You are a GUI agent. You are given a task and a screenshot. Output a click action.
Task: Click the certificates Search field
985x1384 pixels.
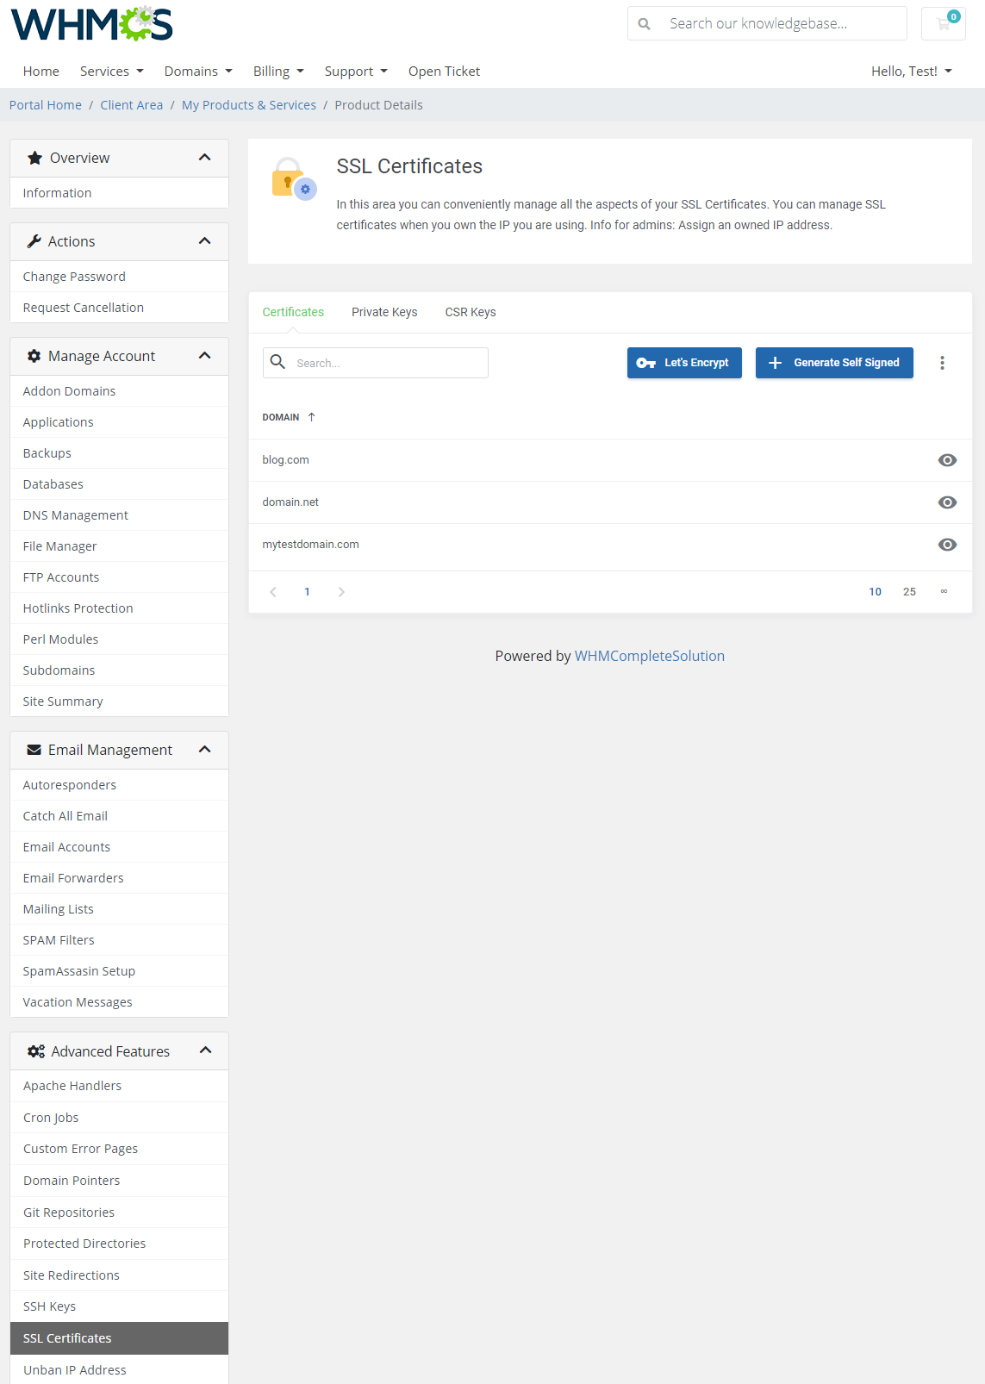376,363
